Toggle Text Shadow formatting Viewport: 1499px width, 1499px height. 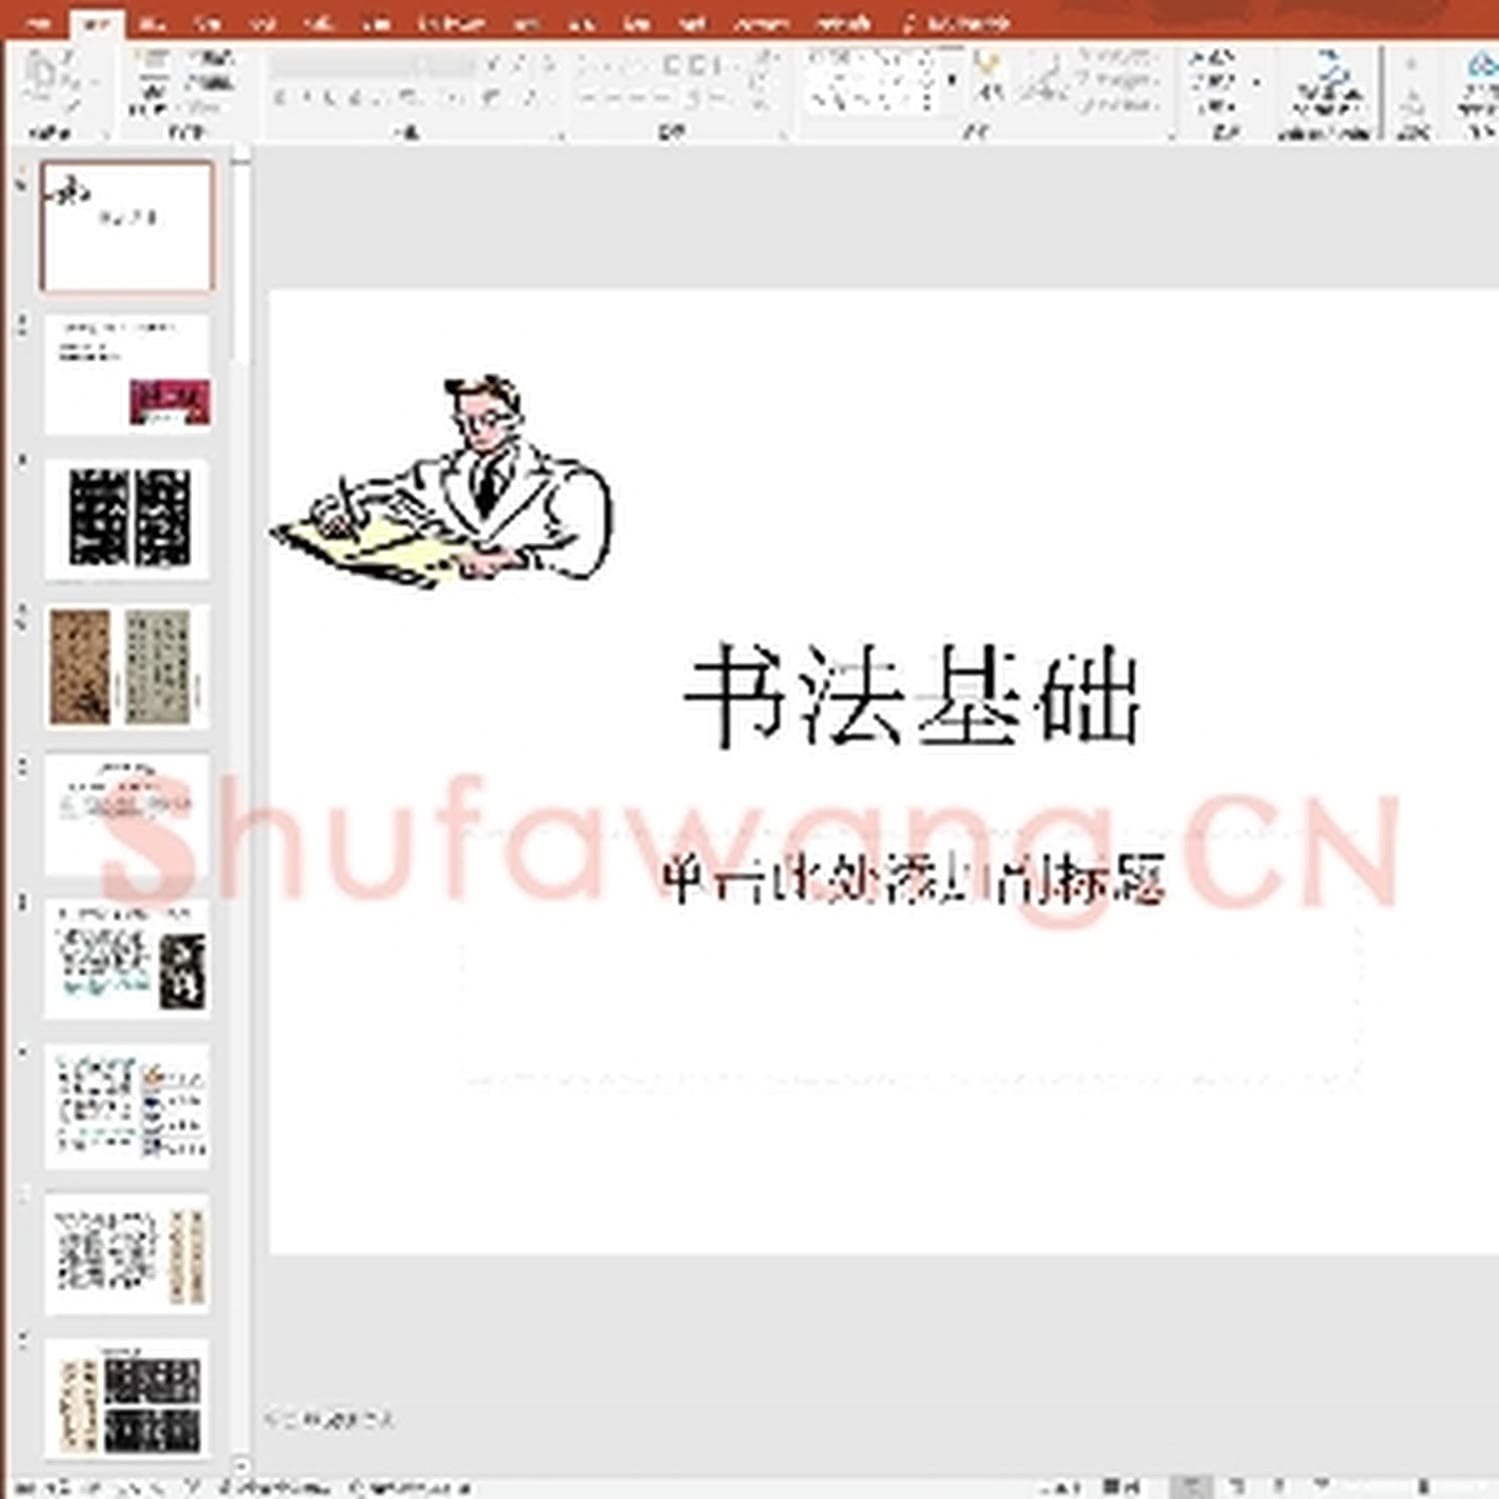click(355, 97)
